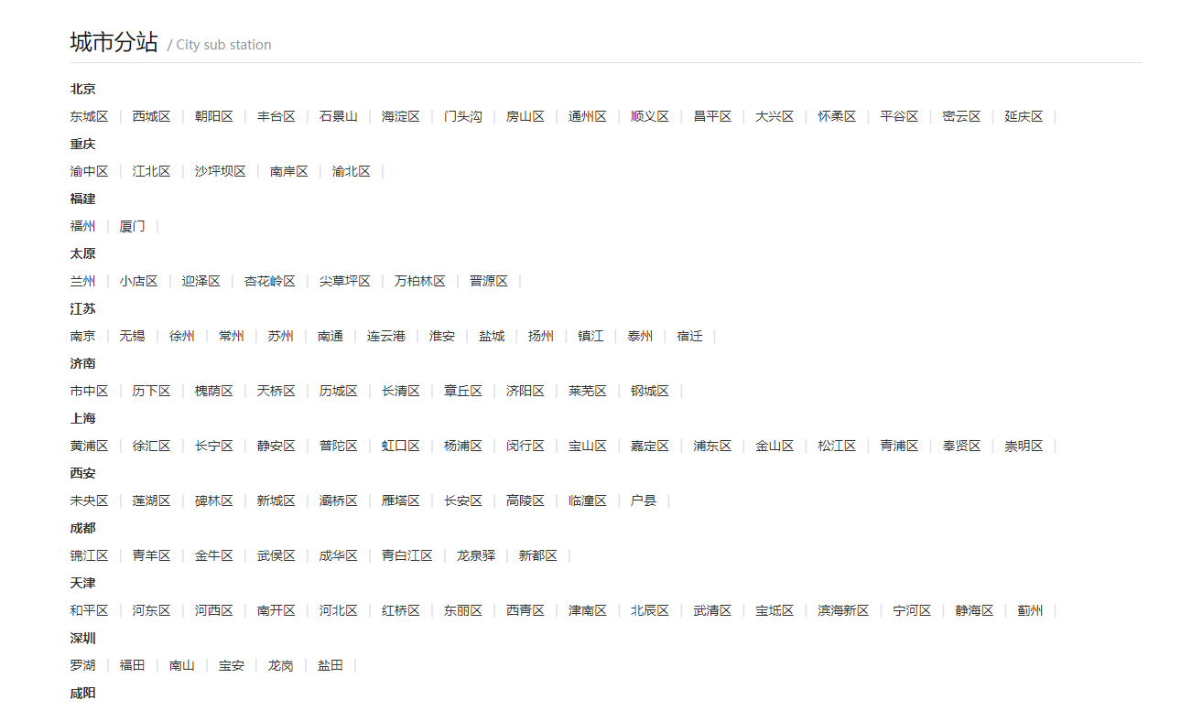Go to 连云港 sub station

tap(385, 336)
